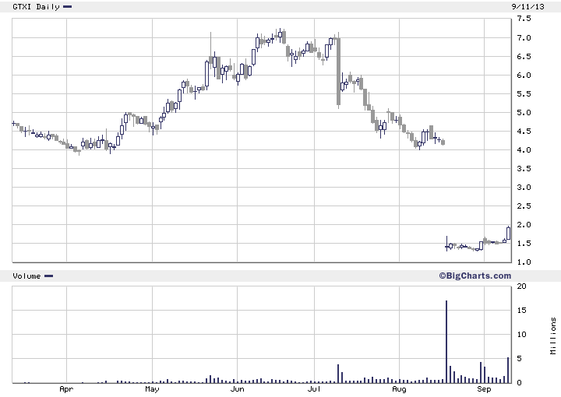Click the May month label
The width and height of the screenshot is (561, 397).
pyautogui.click(x=152, y=388)
